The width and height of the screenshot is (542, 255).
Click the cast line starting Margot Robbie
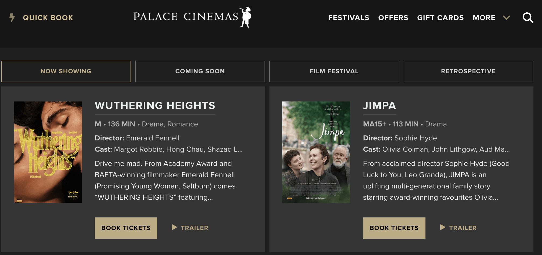[169, 149]
